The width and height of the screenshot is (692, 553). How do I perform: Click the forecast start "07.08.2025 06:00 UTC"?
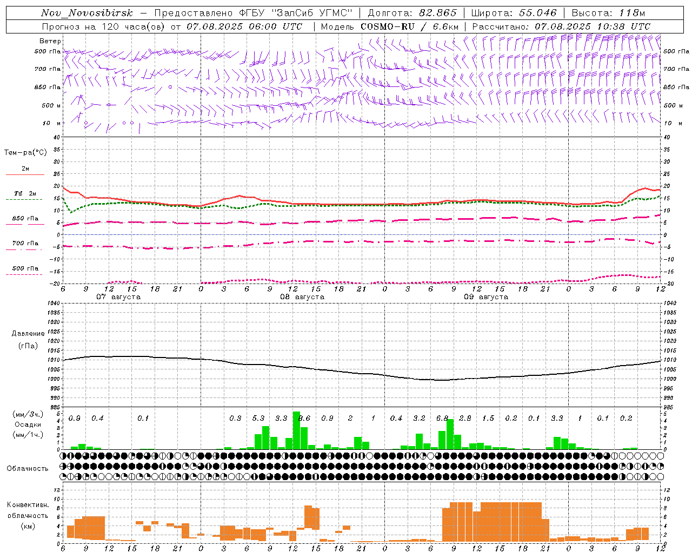click(244, 26)
